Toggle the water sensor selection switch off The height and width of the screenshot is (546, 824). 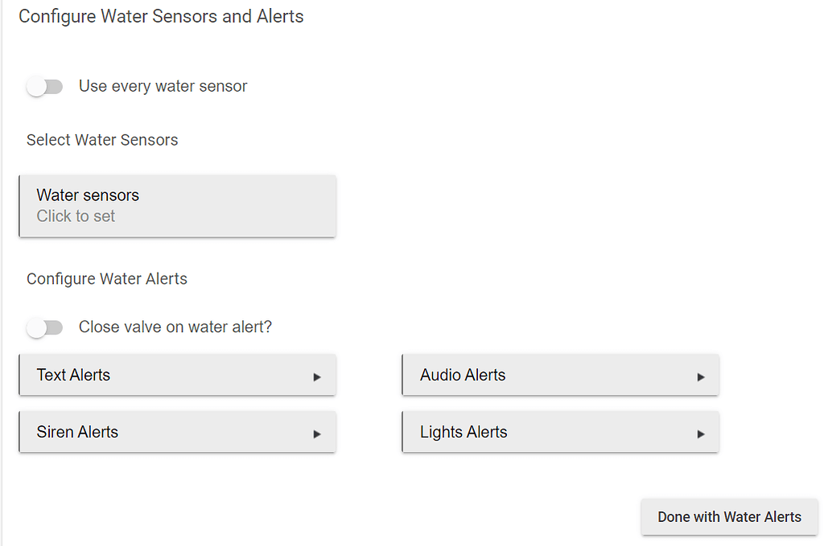tap(45, 86)
